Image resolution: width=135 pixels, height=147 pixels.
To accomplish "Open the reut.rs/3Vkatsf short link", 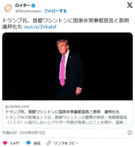I will point(40,27).
